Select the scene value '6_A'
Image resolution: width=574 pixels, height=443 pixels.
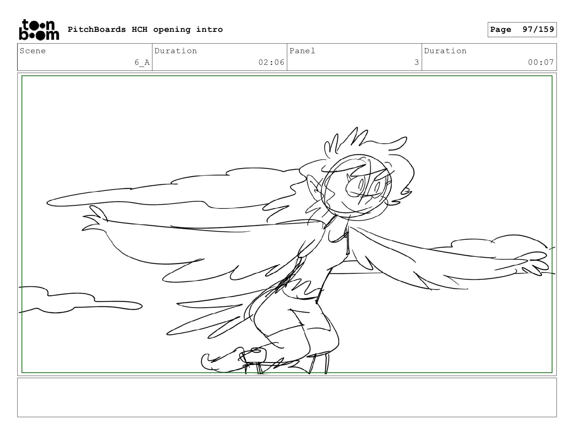click(142, 63)
